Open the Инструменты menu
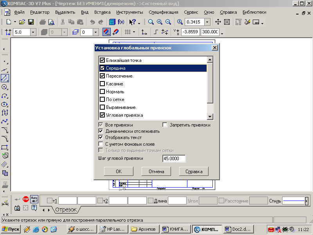Viewport: 313px width, 235px height. click(130, 12)
